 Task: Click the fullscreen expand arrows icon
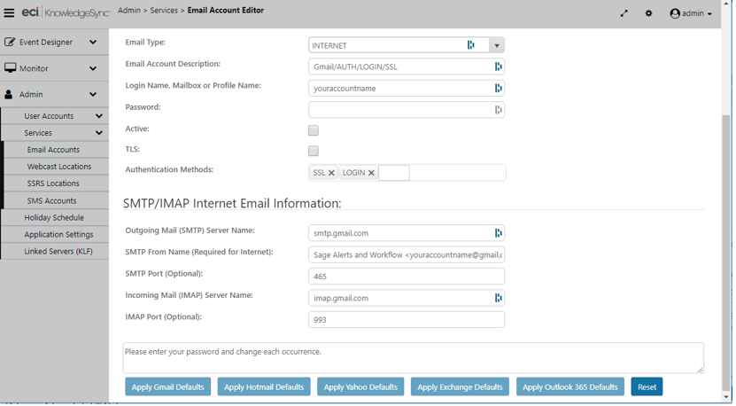(624, 13)
